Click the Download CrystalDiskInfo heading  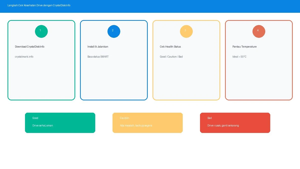coord(30,47)
